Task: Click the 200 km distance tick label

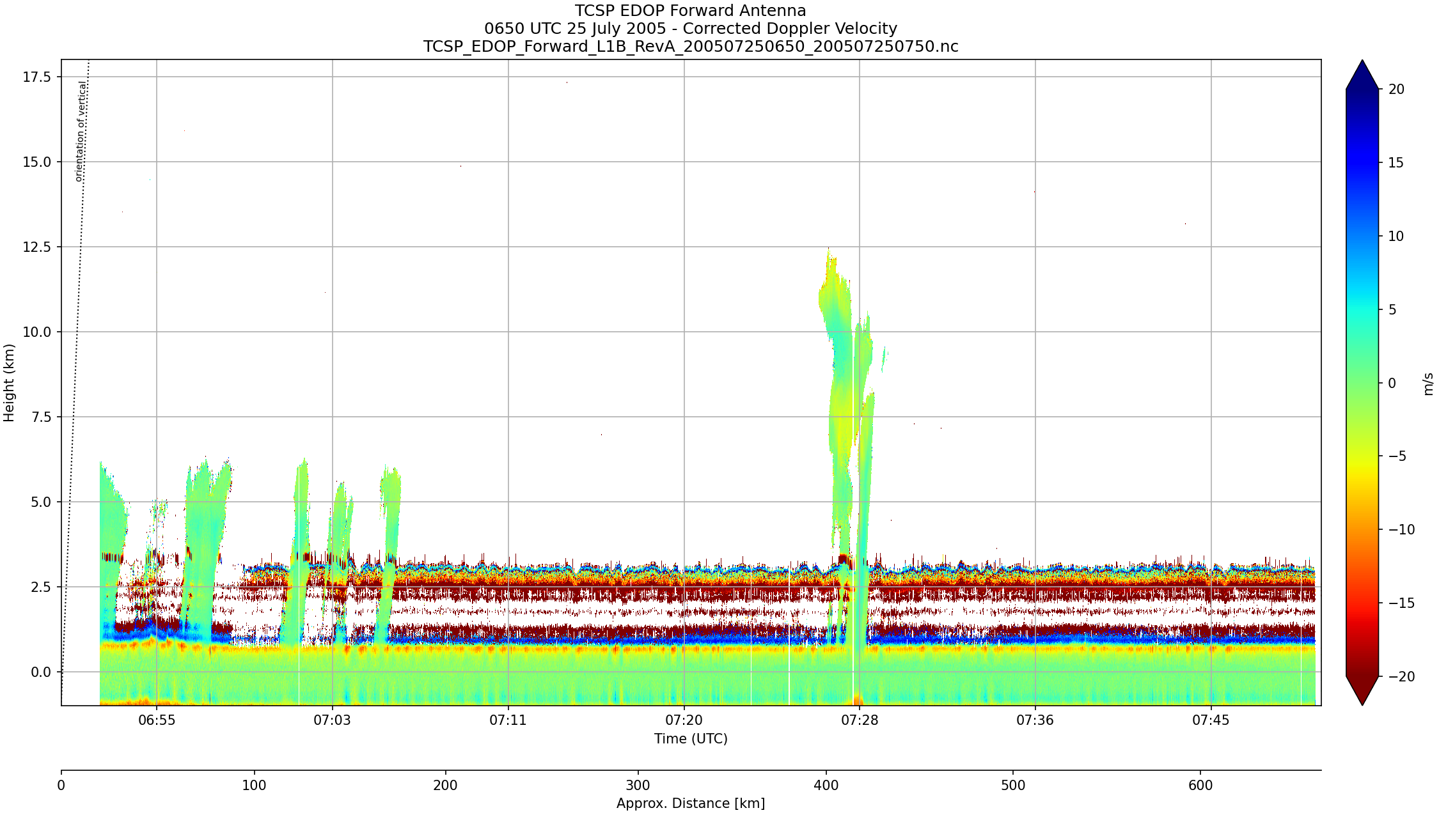Action: (x=446, y=786)
